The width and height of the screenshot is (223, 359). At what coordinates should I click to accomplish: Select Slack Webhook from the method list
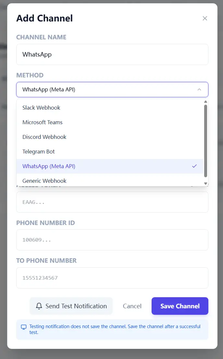110,108
